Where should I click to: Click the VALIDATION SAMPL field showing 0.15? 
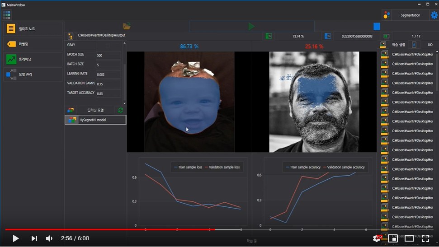pos(109,84)
